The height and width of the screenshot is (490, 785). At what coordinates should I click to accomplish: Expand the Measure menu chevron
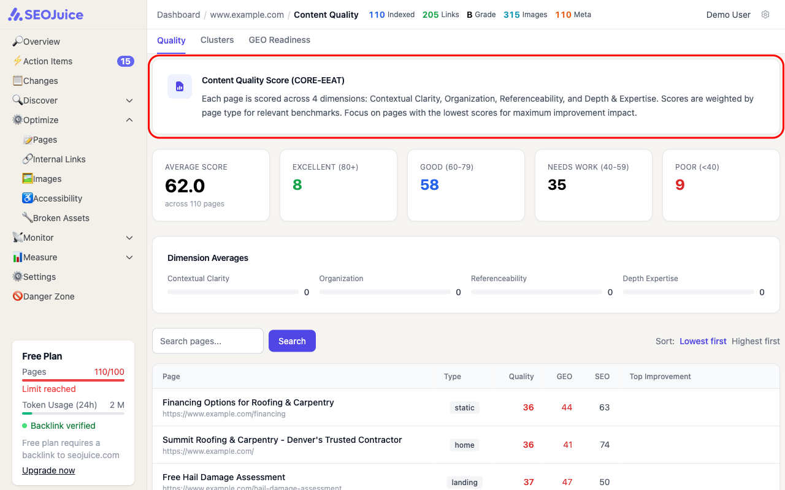129,257
